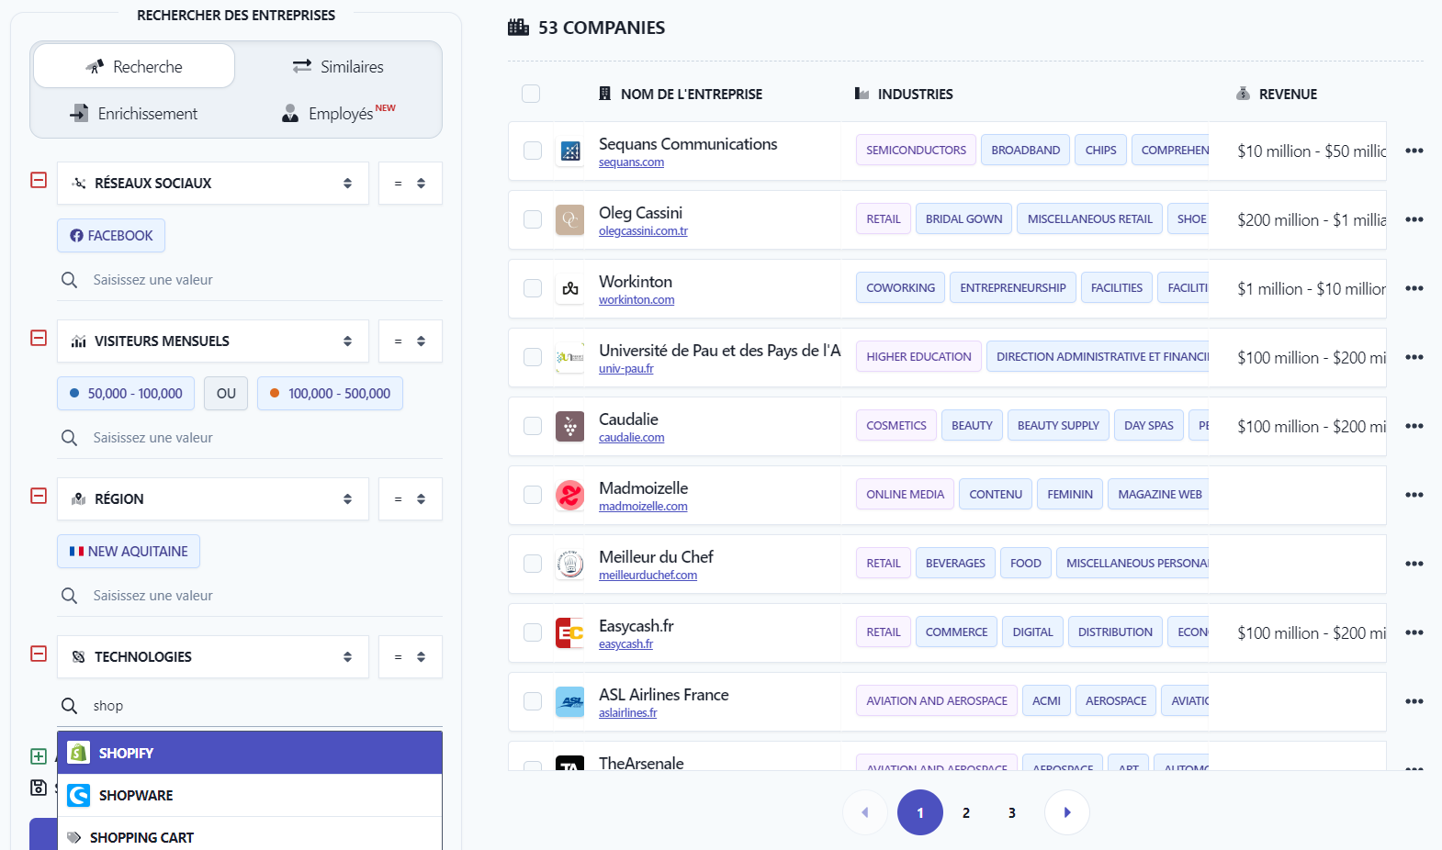The image size is (1442, 850).
Task: Click the Sequans Communications company logo
Action: (570, 151)
